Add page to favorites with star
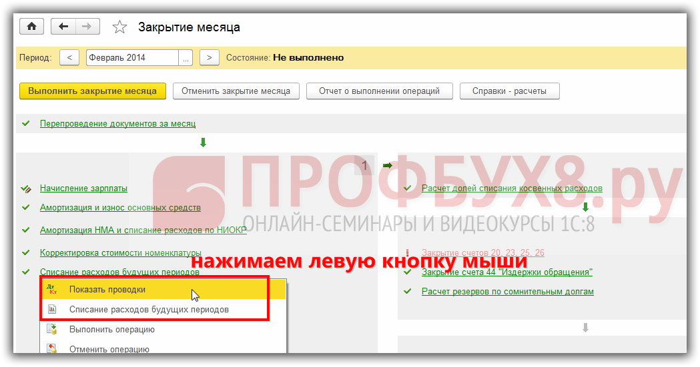Image resolution: width=700 pixels, height=367 pixels. point(119,27)
